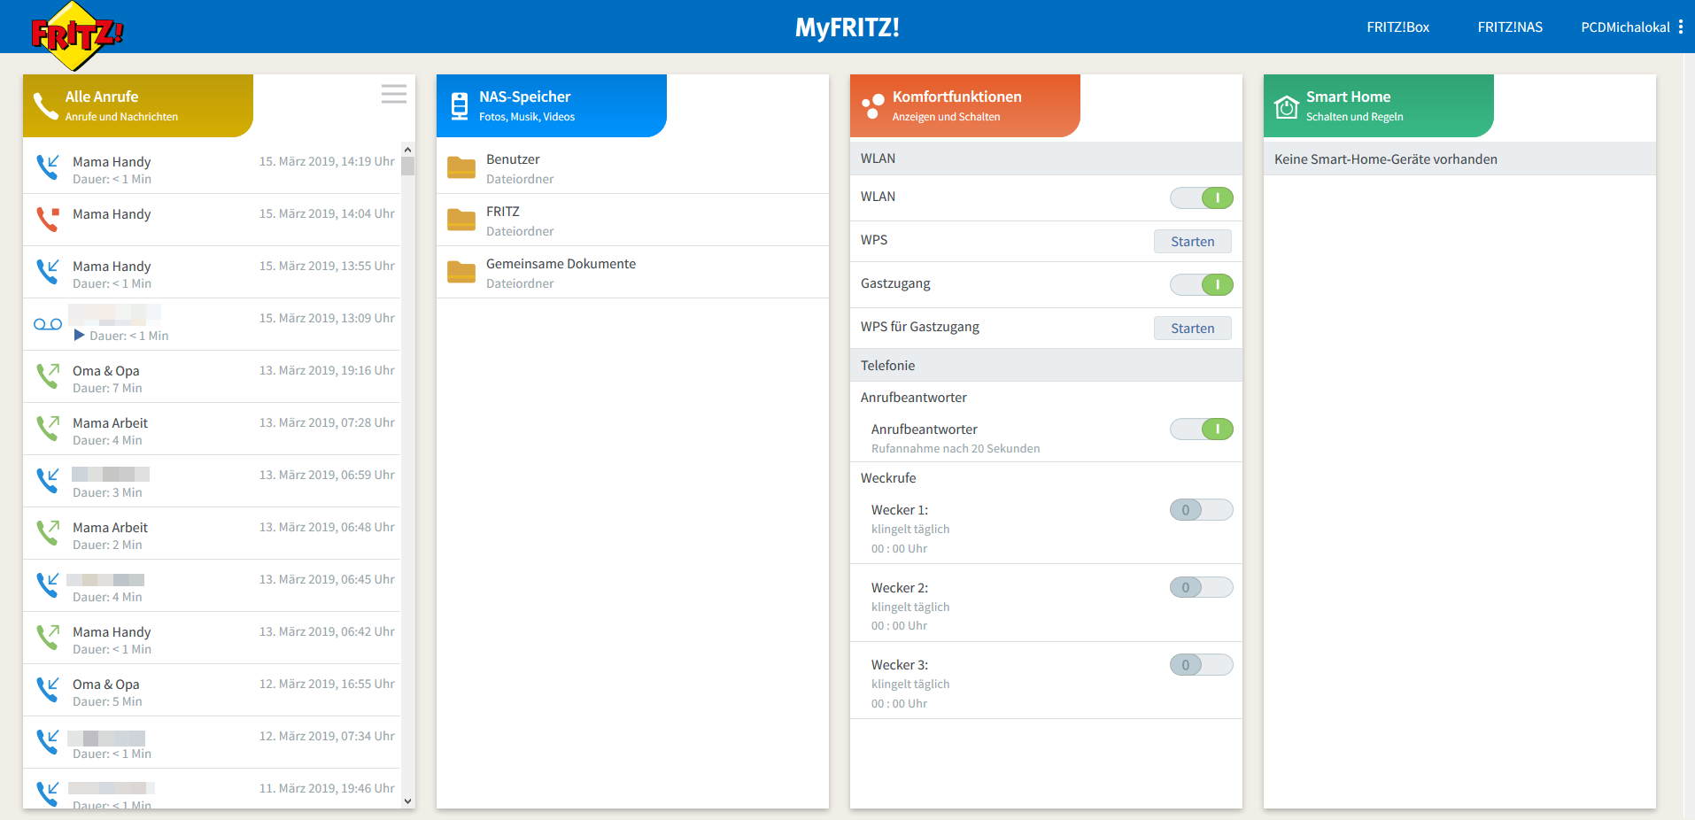The height and width of the screenshot is (820, 1695).
Task: Click the Gemeinsame Dokumente folder icon
Action: click(461, 272)
